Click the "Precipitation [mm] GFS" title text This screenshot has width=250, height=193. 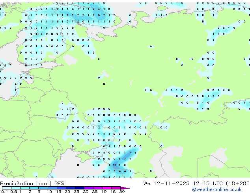[32, 184]
